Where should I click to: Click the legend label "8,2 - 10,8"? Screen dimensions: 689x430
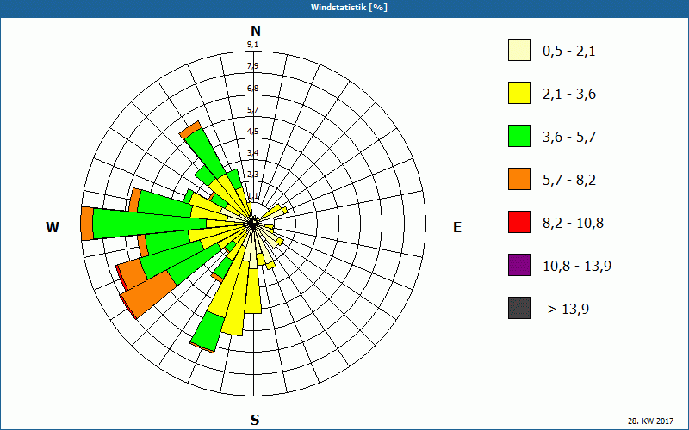coord(573,224)
